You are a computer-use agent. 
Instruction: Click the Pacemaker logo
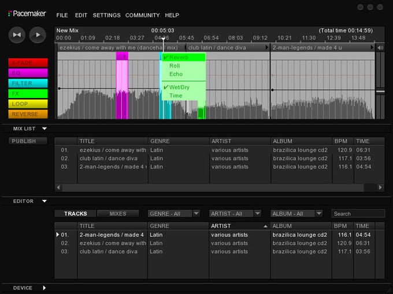(27, 13)
